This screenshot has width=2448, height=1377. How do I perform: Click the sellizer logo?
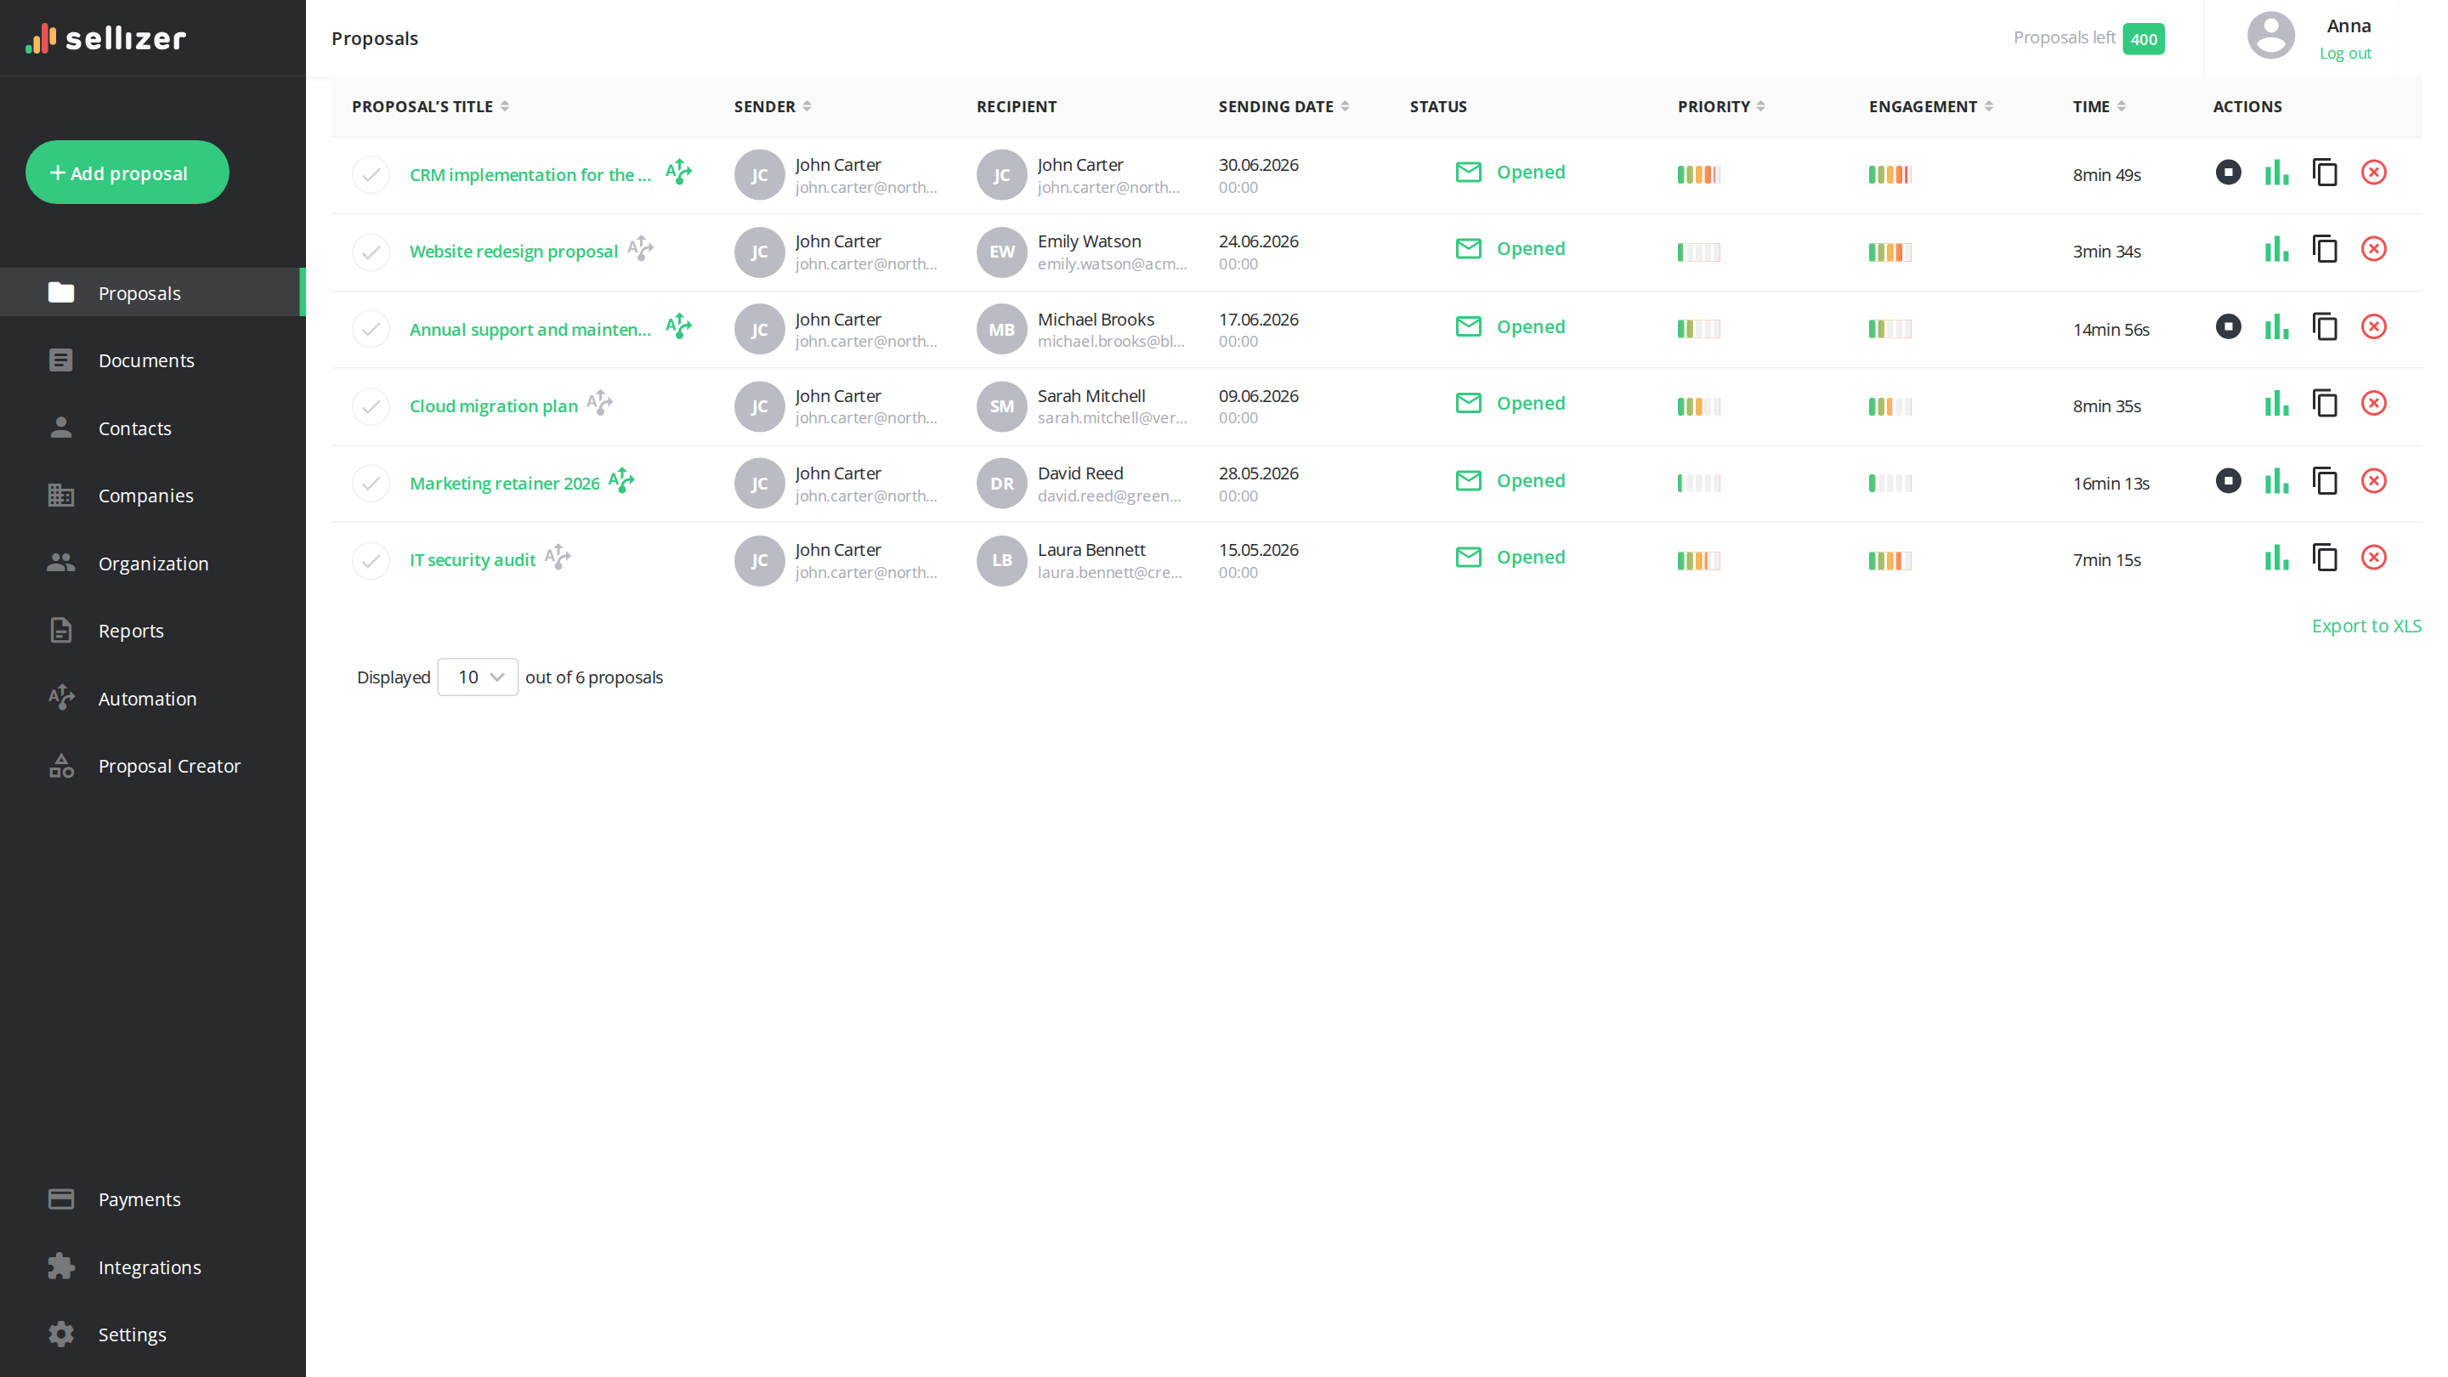tap(105, 38)
